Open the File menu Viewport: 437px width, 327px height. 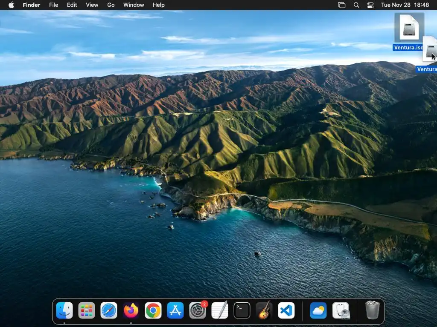coord(53,5)
